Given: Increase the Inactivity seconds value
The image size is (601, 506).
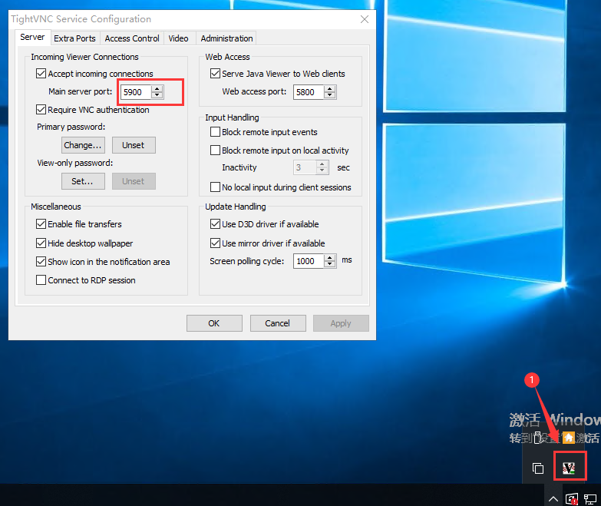Looking at the screenshot, I should coord(322,164).
